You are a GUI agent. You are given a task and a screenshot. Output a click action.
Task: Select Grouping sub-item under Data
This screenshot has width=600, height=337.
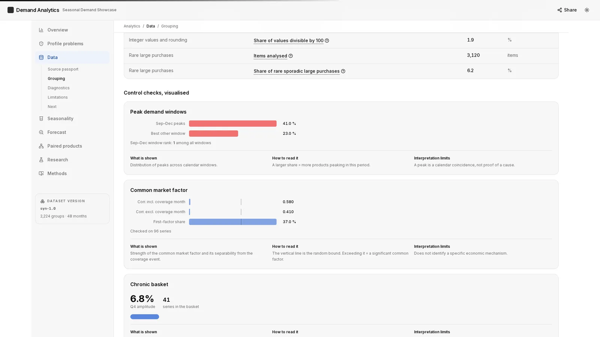point(56,79)
